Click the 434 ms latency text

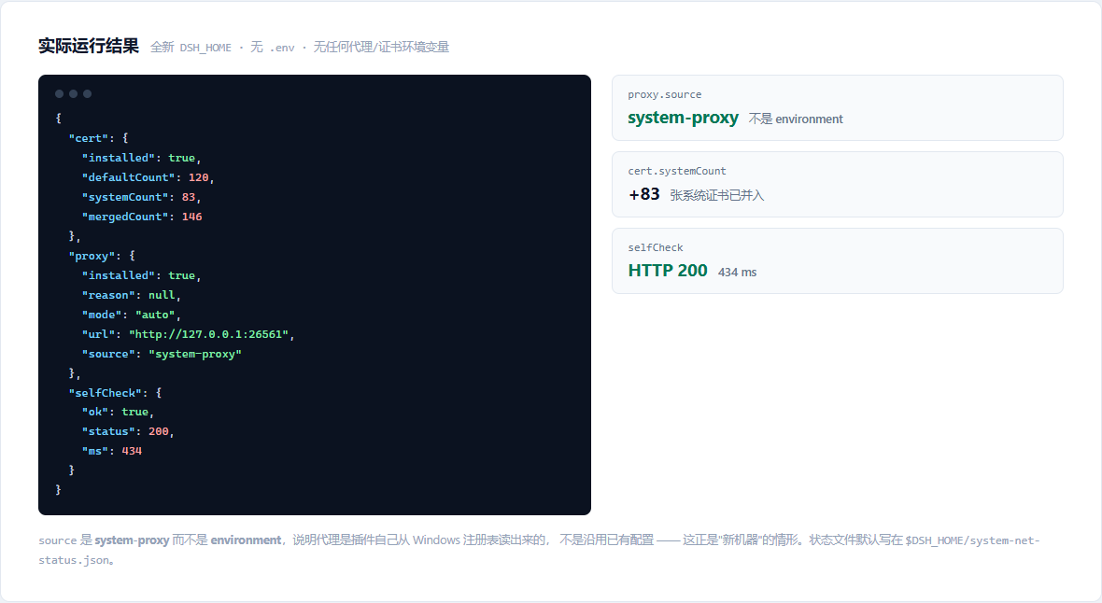[737, 272]
